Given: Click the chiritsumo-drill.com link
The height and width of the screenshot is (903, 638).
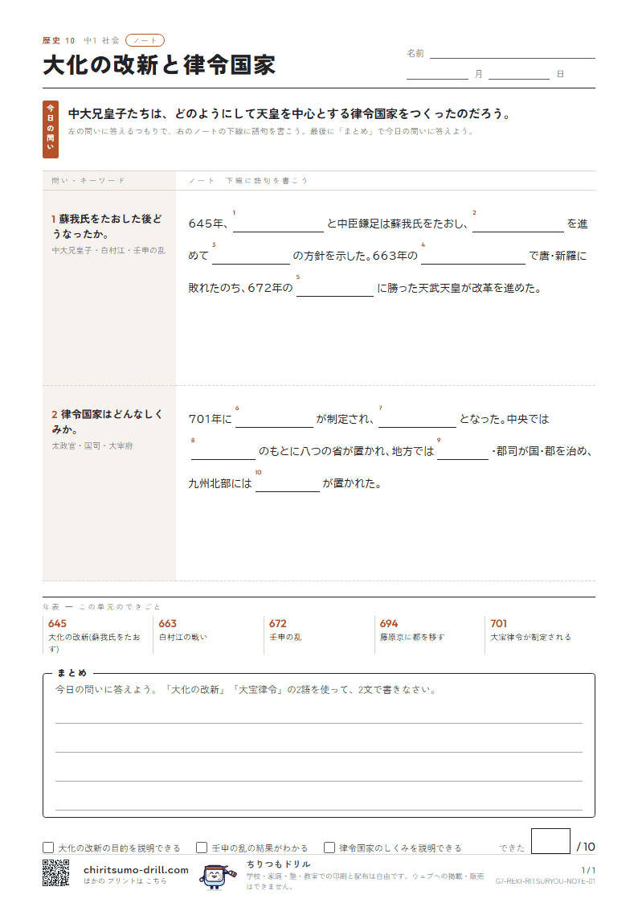Looking at the screenshot, I should (136, 869).
